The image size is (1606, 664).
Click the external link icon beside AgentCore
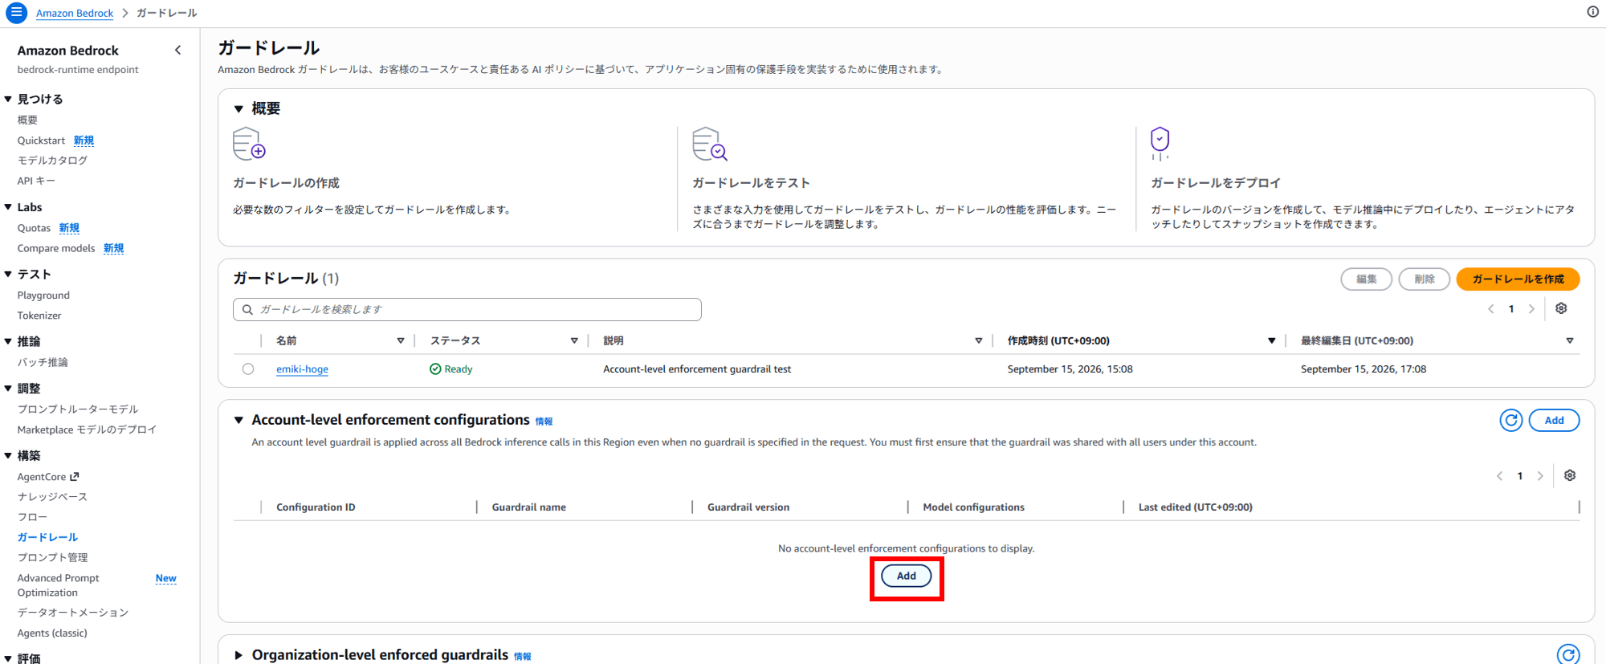[x=75, y=476]
